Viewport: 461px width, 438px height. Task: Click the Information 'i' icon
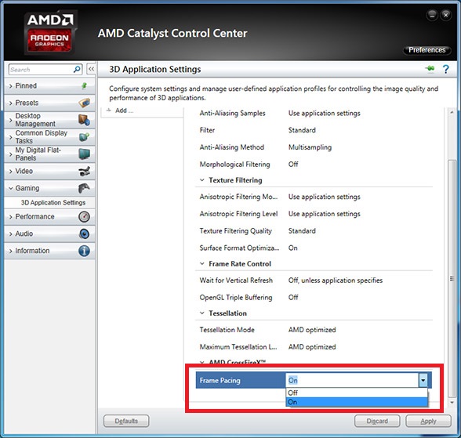[84, 251]
